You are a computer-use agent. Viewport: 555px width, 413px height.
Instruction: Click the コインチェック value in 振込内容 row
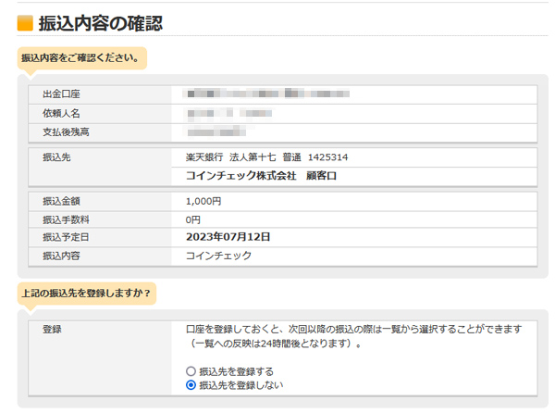218,256
